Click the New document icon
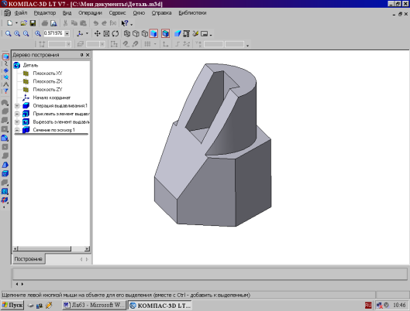This screenshot has height=311, width=410. 9,23
